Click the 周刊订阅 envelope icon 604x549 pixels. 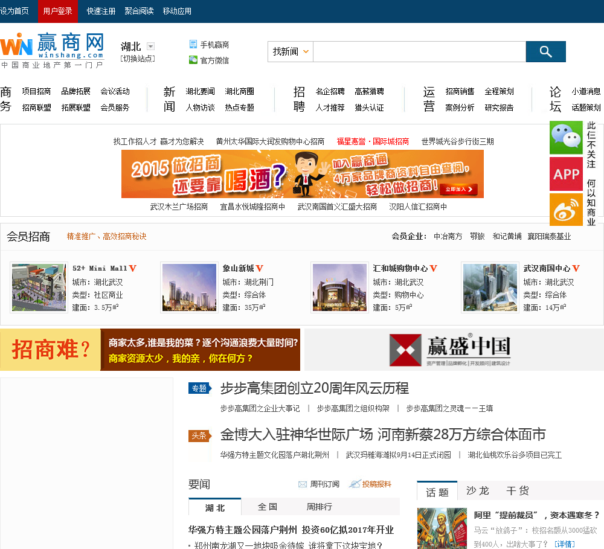point(303,484)
